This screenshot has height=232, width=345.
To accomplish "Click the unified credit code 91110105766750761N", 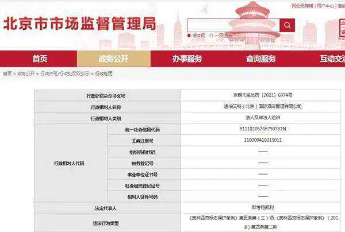I will coord(262,129).
